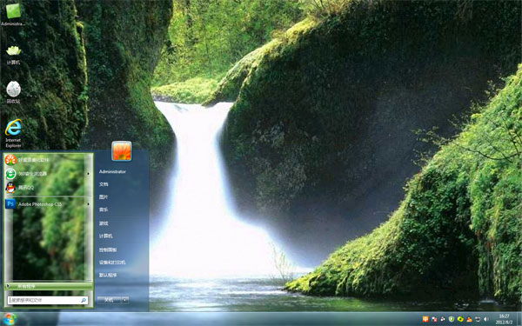Open the volume speaker tray icon
The image size is (522, 326).
coord(486,319)
